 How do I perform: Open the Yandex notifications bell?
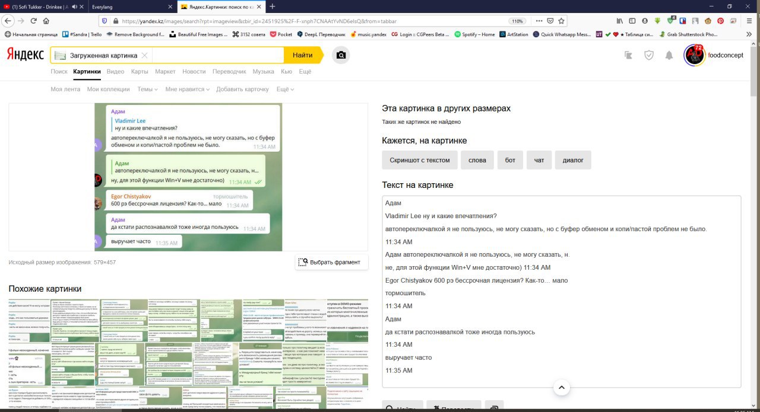[669, 55]
